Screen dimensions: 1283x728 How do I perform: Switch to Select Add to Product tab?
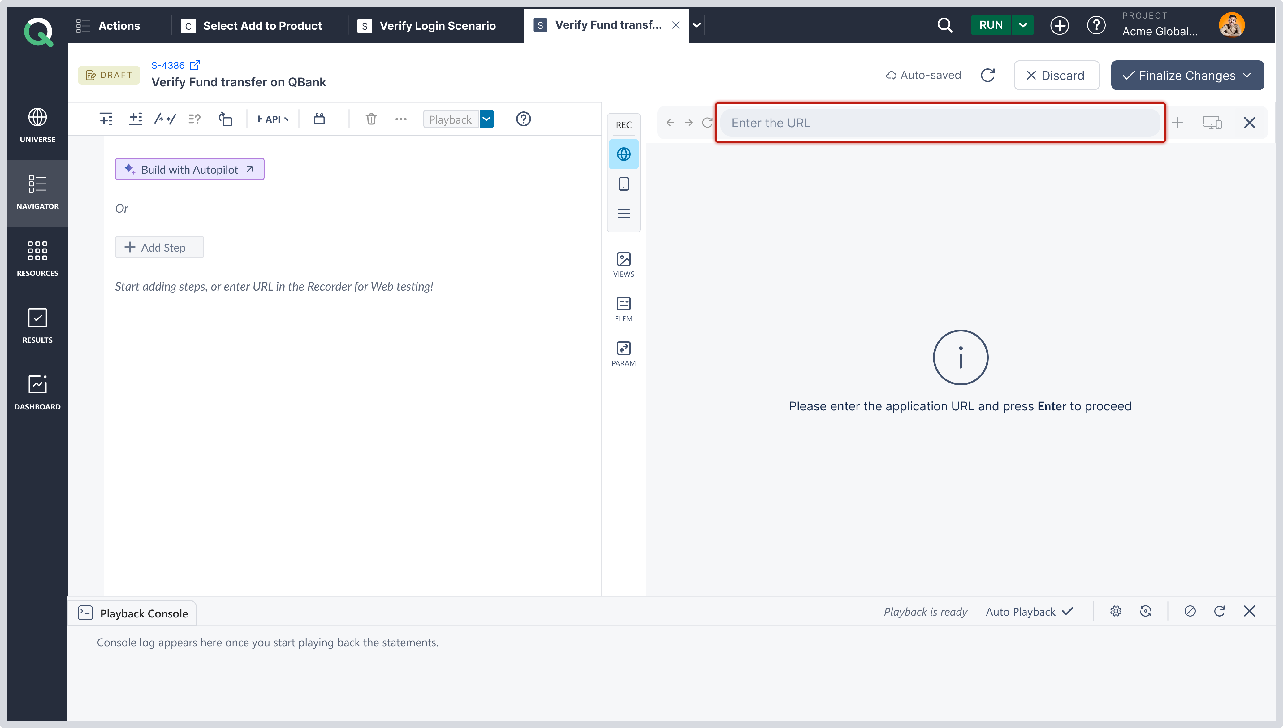pyautogui.click(x=251, y=25)
